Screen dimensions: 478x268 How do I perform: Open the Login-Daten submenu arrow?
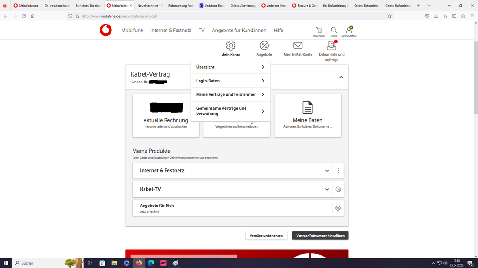click(x=263, y=81)
